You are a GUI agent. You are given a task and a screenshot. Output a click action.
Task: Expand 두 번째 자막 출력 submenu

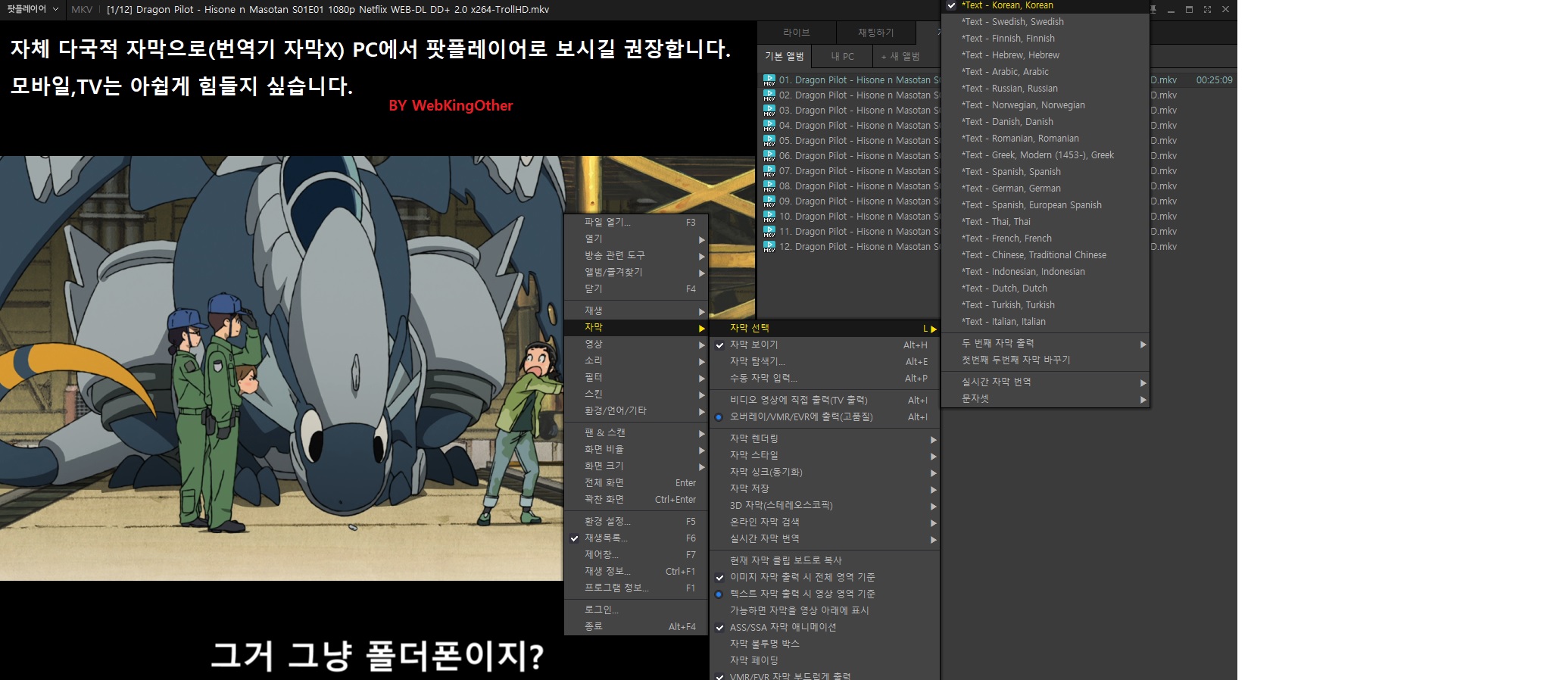tap(1045, 343)
